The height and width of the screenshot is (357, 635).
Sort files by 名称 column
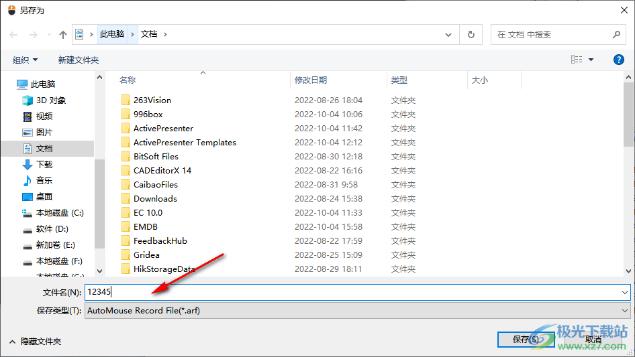point(128,80)
